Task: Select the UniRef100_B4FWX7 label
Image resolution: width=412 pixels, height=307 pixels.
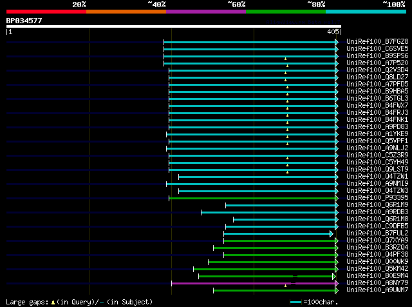Action: tap(377, 106)
